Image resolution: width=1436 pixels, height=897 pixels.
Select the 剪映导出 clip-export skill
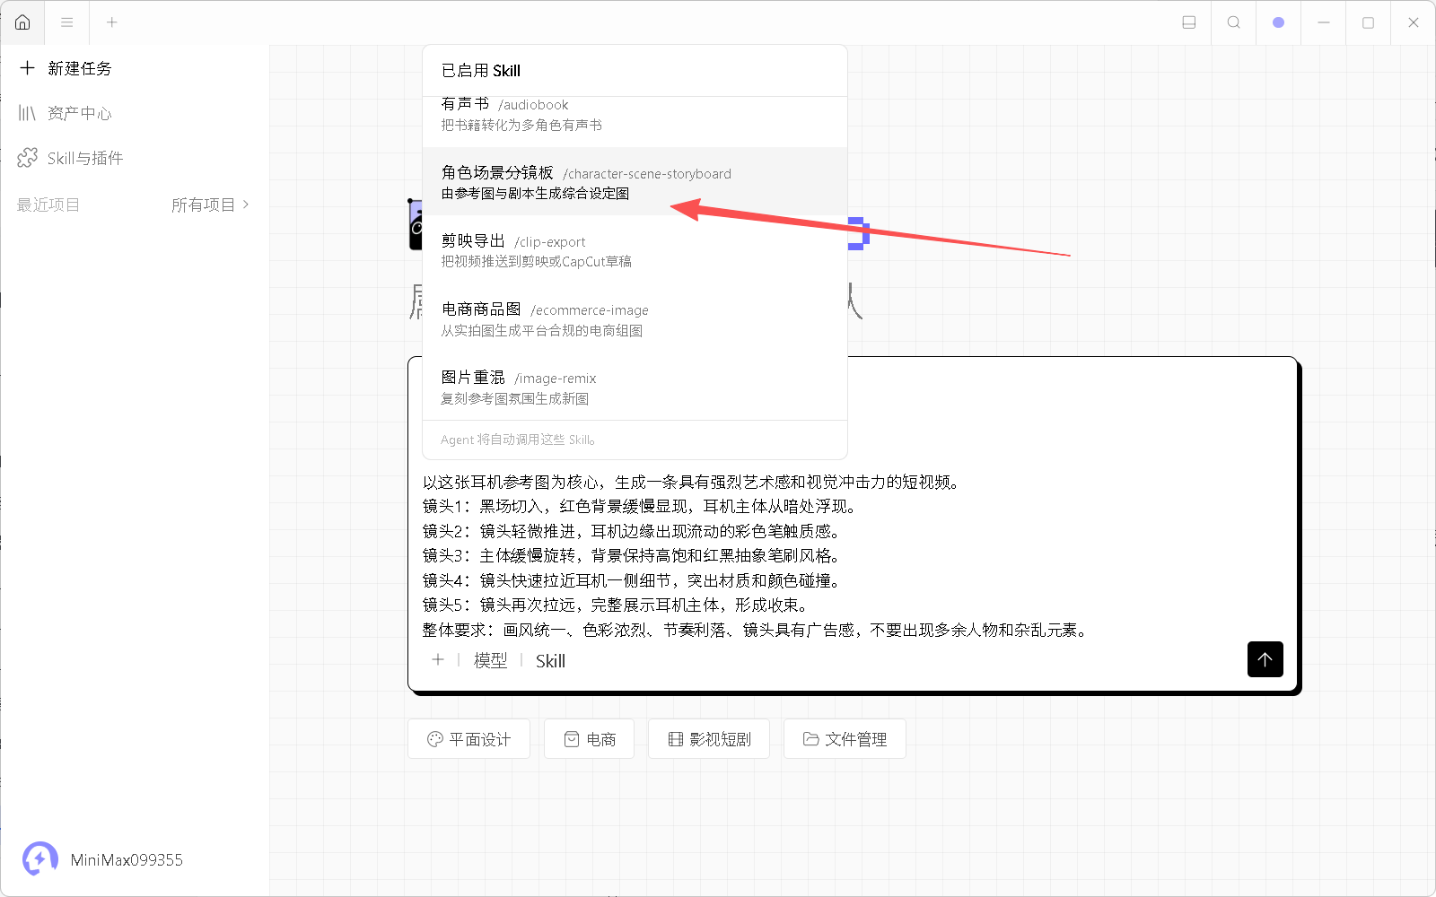(635, 250)
